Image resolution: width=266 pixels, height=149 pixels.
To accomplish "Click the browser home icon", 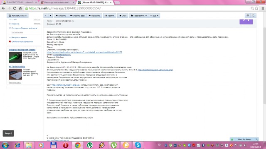I will (20, 8).
